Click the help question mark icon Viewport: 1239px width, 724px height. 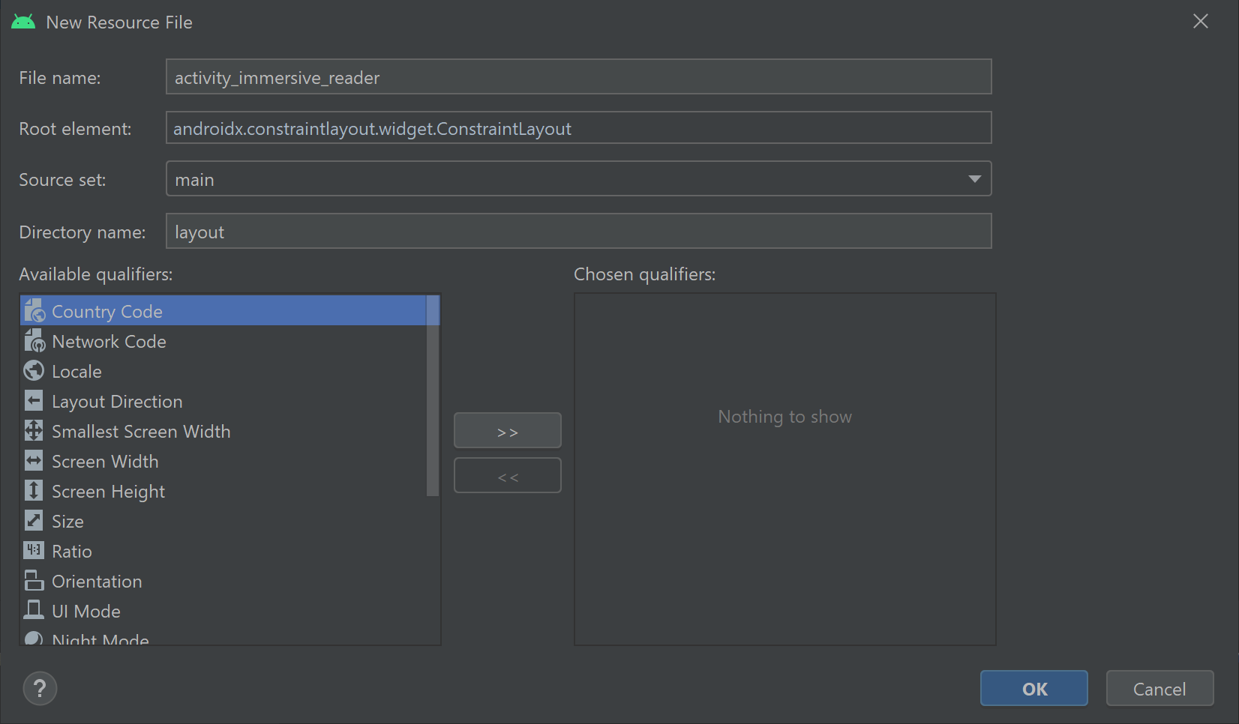click(40, 687)
